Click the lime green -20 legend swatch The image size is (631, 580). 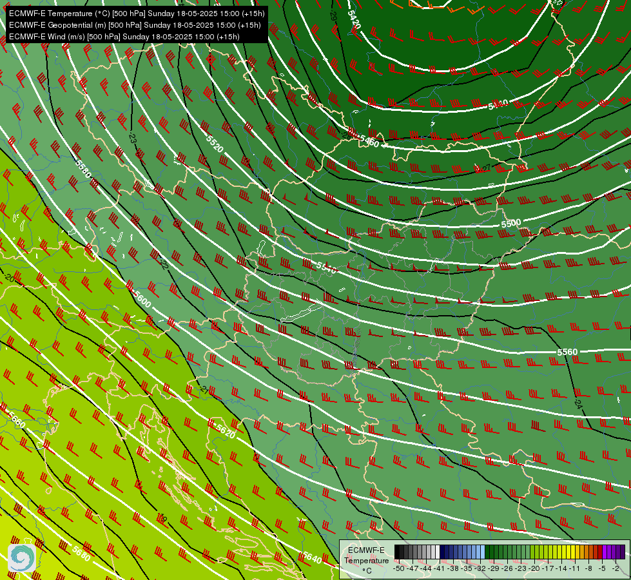532,552
